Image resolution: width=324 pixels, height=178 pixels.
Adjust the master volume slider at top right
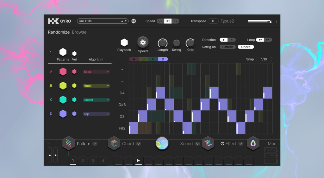259,21
